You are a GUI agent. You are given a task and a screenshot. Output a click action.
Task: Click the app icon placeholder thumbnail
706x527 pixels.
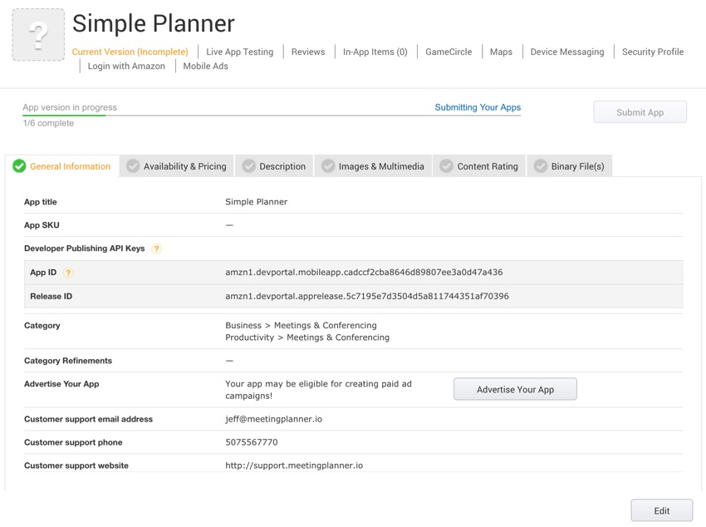point(38,35)
